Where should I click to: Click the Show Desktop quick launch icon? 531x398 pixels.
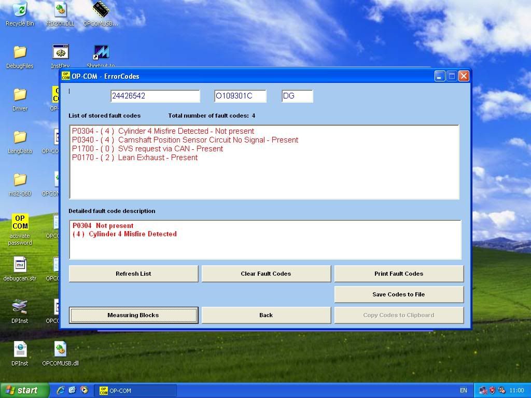pos(72,390)
